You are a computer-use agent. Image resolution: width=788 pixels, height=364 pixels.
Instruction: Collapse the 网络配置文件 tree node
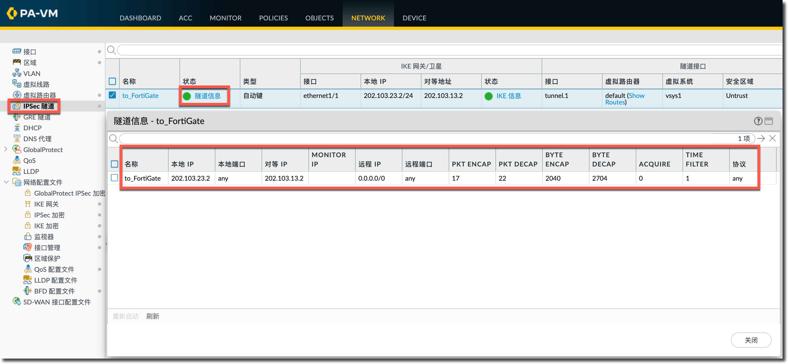5,182
